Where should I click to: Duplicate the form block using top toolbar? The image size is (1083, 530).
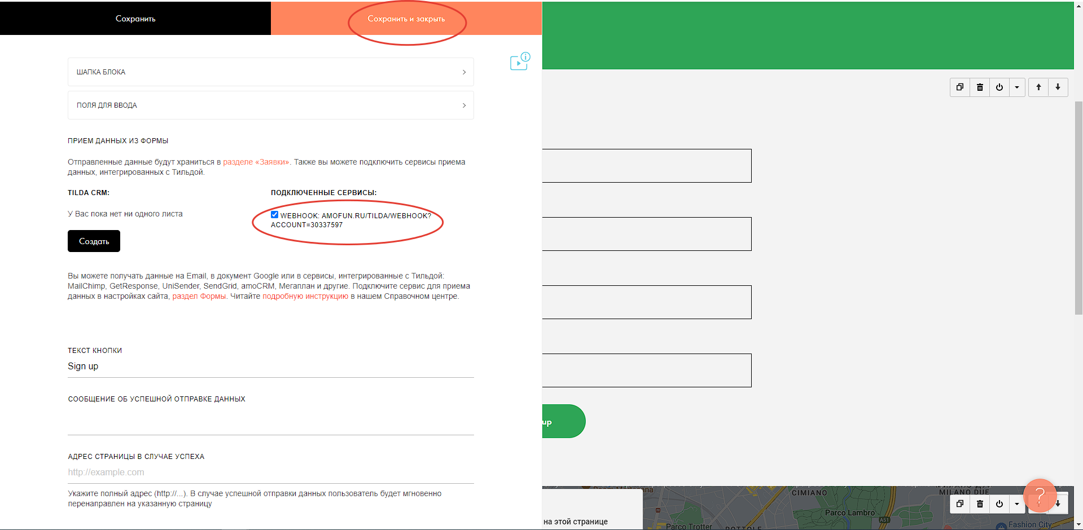959,87
